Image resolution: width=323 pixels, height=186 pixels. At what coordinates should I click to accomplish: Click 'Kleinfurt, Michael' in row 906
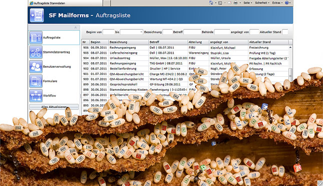click(x=223, y=48)
